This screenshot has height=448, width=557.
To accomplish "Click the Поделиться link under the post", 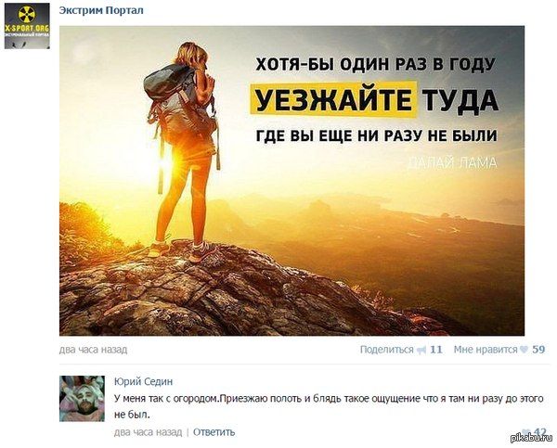I will (387, 350).
